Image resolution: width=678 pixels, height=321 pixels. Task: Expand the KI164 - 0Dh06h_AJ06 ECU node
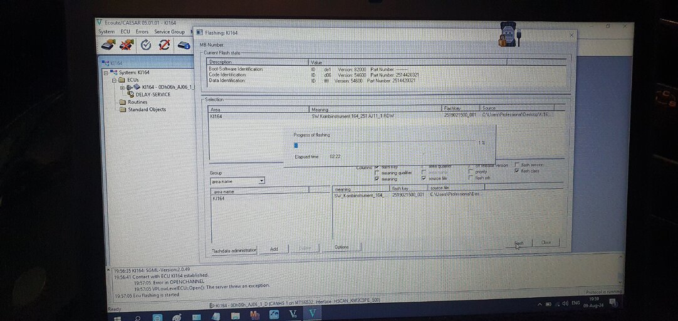[x=122, y=88]
